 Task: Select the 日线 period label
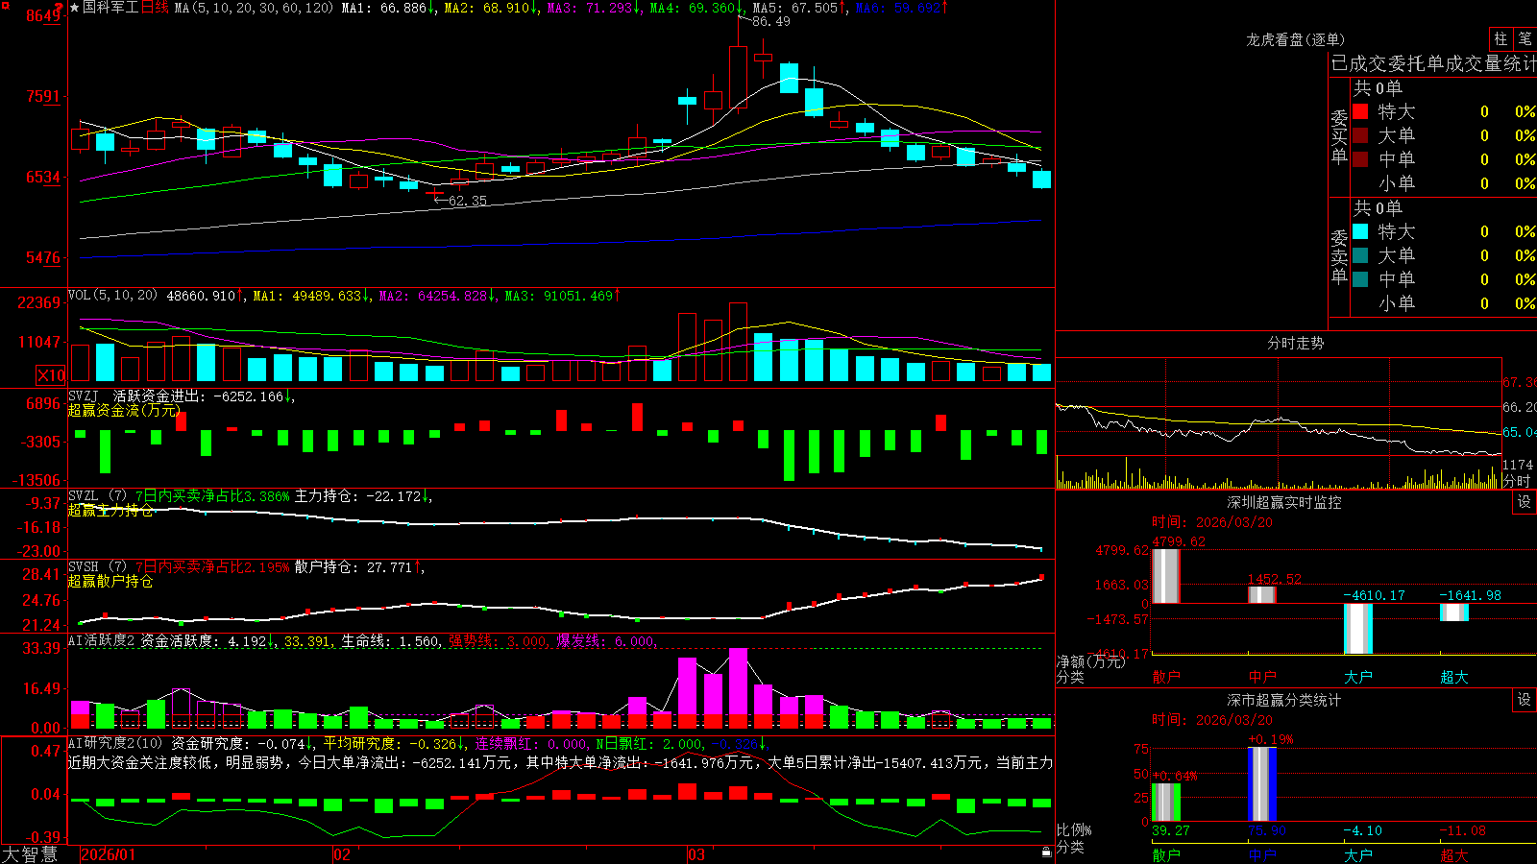click(155, 8)
